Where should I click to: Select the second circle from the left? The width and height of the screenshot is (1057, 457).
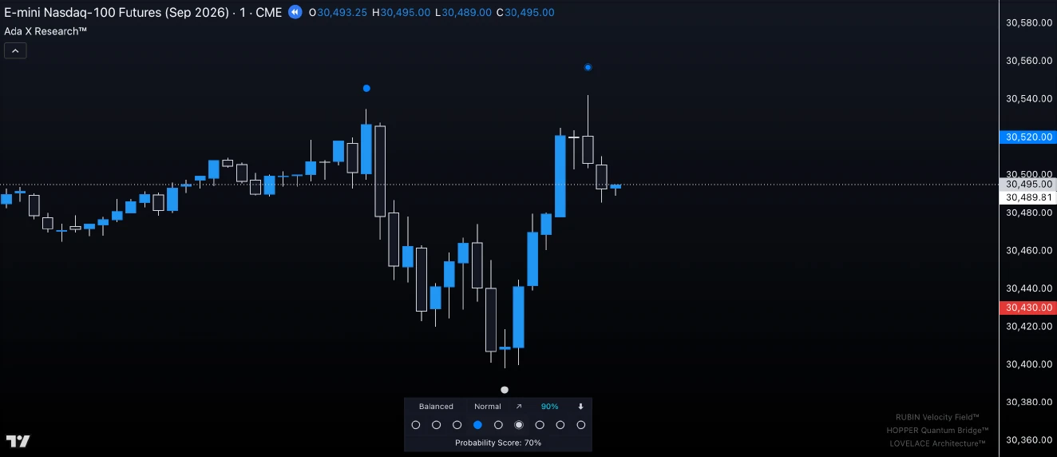pos(436,425)
